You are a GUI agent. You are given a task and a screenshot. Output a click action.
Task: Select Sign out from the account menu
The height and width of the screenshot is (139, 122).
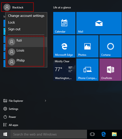pyautogui.click(x=14, y=29)
